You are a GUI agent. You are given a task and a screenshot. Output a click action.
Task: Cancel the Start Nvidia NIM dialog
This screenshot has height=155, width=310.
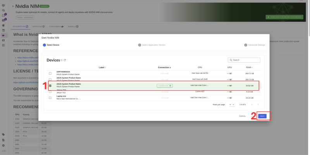(x=242, y=116)
